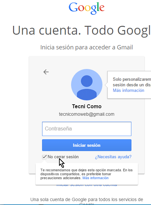Viewport: 151px width, 205px height.
Task: Click the "Inicia sesión para acceder a Gmail" subtitle
Action: click(86, 47)
